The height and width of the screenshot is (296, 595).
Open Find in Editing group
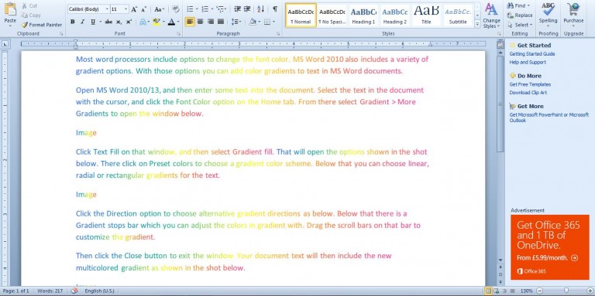(x=519, y=5)
